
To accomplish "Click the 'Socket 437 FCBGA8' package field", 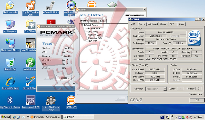I will pos(166,39).
